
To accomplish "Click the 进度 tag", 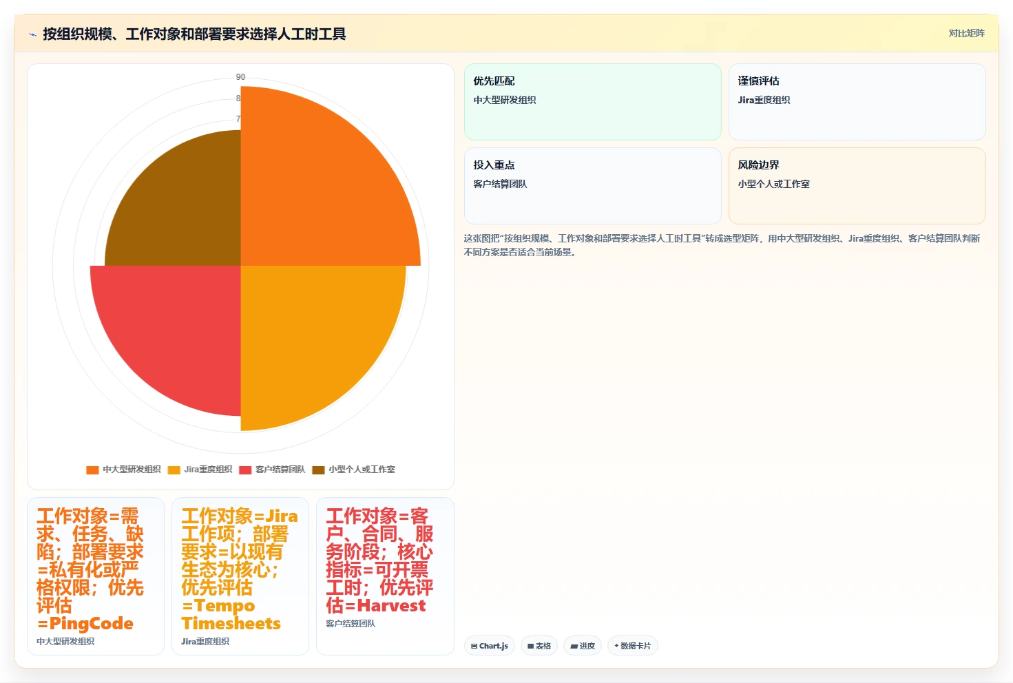I will 583,646.
